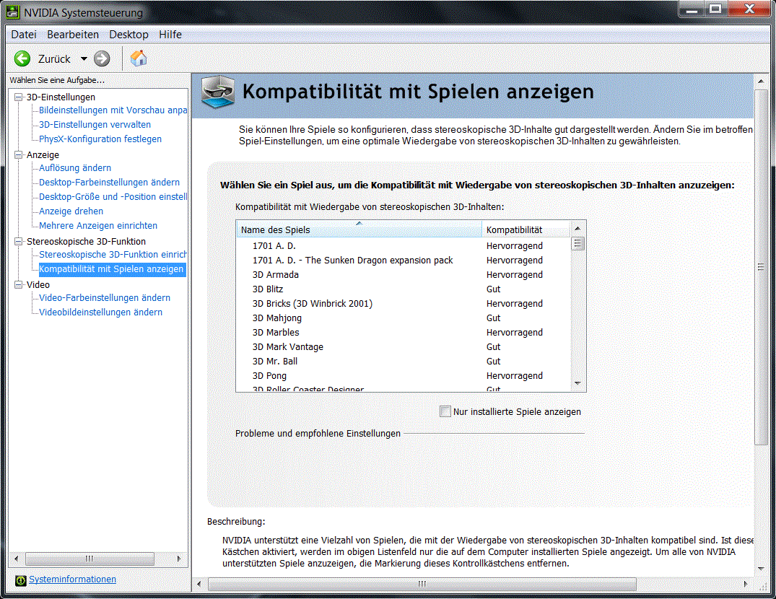Collapse the Anzeige tree node
Screen dimensions: 776x599
[x=19, y=155]
